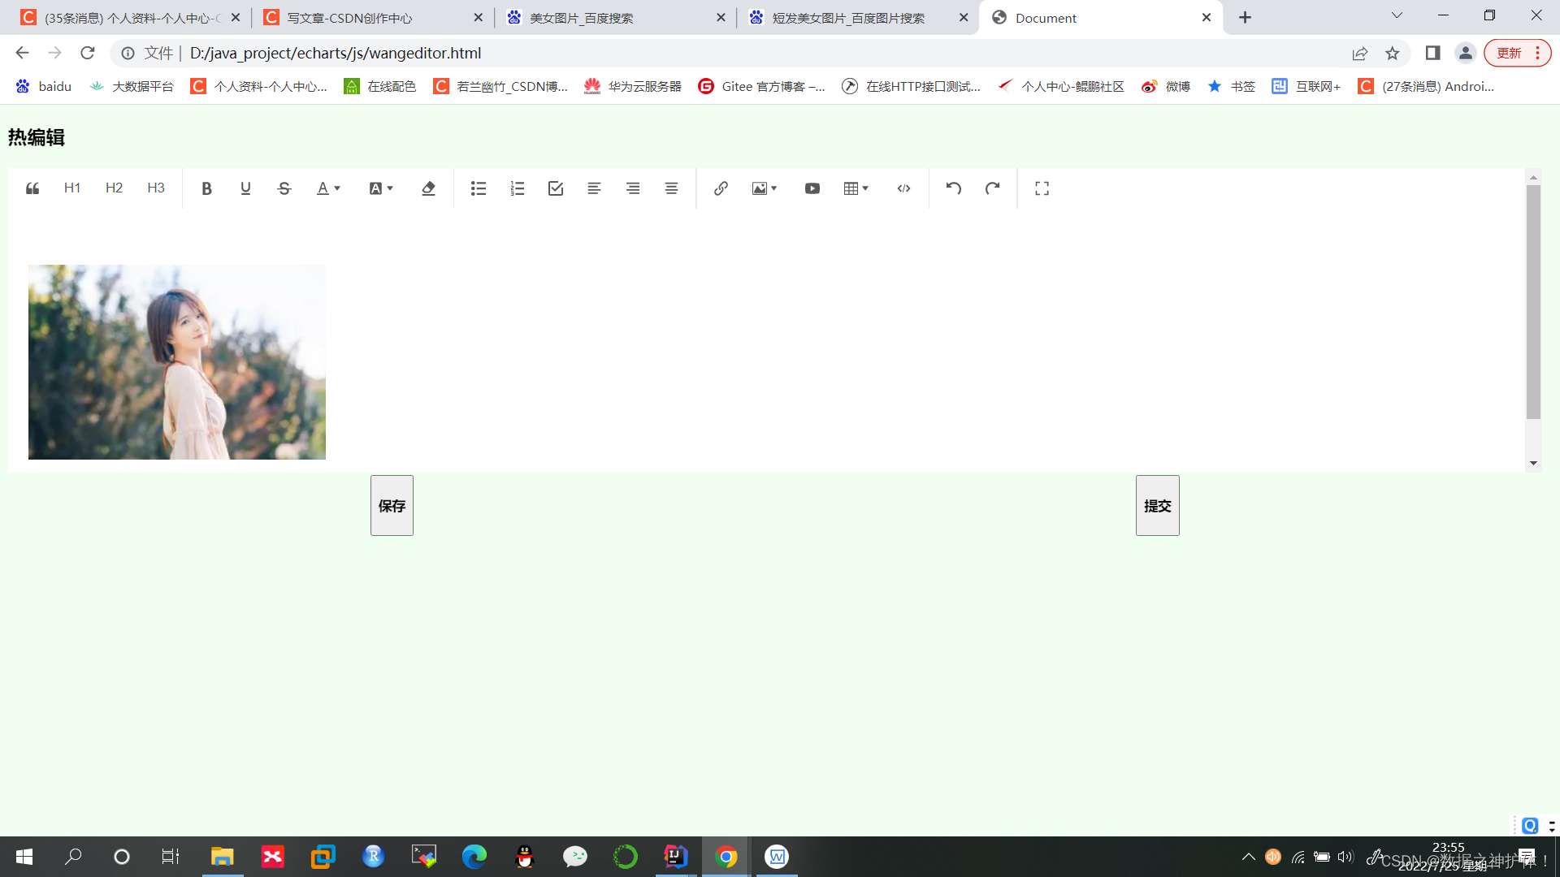Image resolution: width=1560 pixels, height=877 pixels.
Task: Close the Document tab
Action: pyautogui.click(x=1207, y=18)
